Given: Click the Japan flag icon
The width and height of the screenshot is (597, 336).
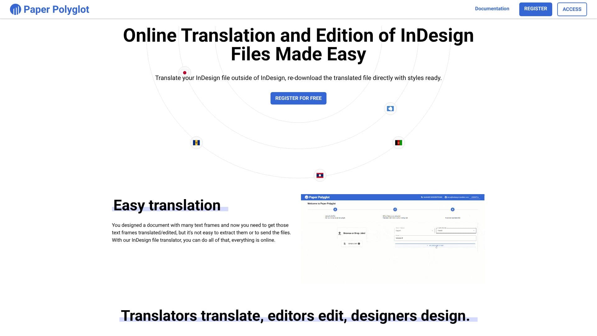Looking at the screenshot, I should pyautogui.click(x=185, y=73).
